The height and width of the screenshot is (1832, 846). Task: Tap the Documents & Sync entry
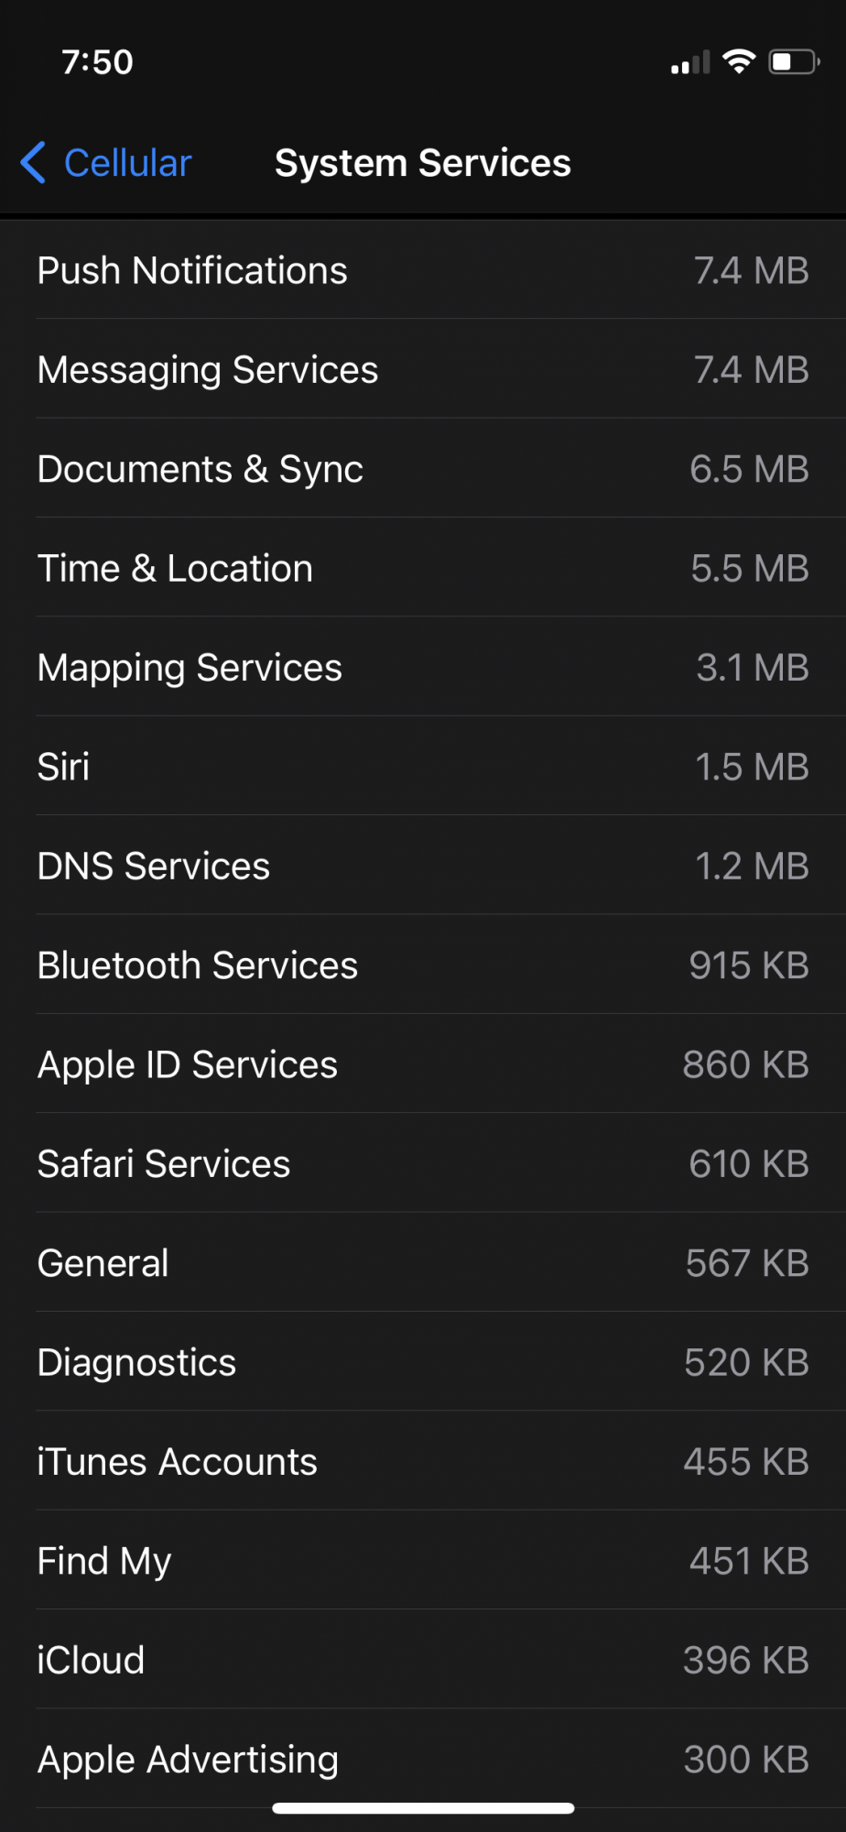pyautogui.click(x=423, y=470)
